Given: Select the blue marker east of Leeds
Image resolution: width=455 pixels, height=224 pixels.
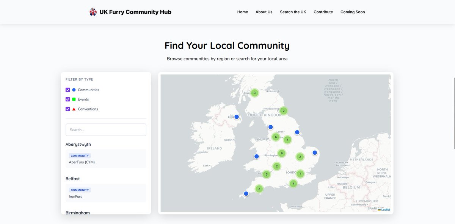Looking at the screenshot, I should coord(297,132).
